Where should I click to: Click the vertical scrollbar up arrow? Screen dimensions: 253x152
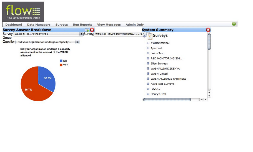point(209,92)
